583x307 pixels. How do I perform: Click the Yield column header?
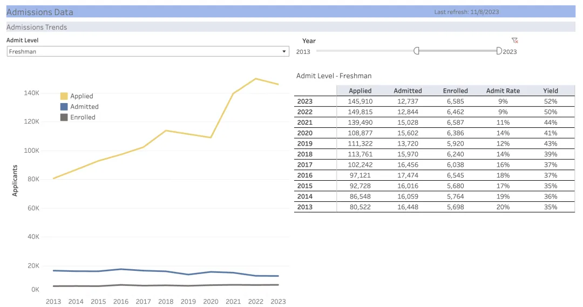551,91
